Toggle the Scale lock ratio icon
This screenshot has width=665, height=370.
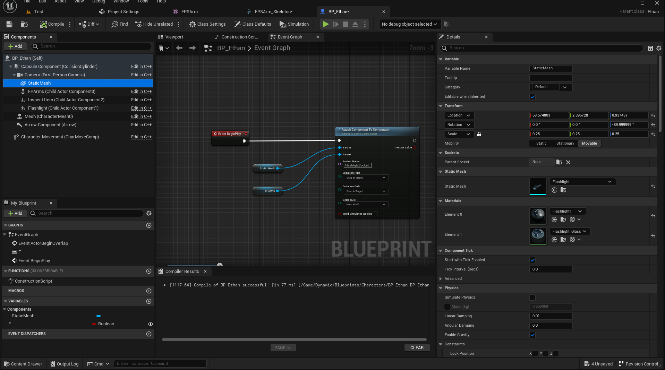coord(479,134)
